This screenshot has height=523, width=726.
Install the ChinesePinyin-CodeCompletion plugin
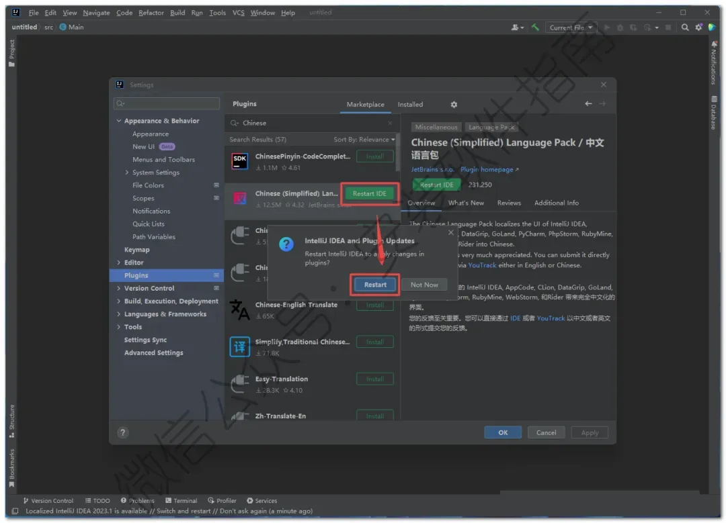(375, 156)
